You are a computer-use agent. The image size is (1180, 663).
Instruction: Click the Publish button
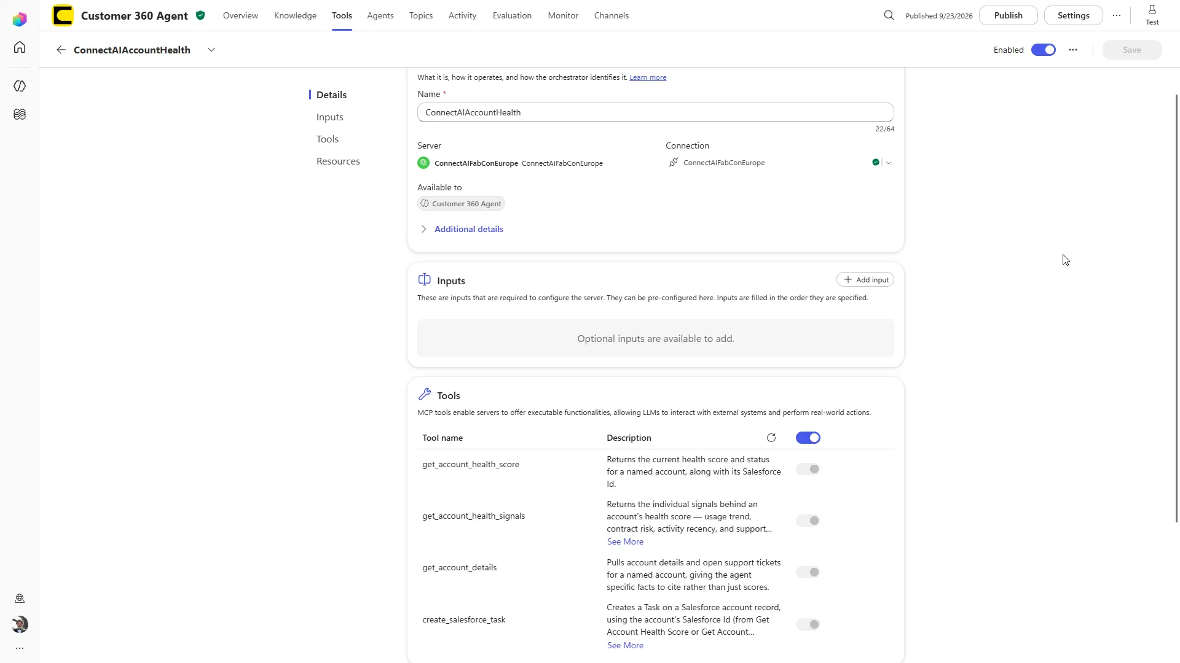(x=1008, y=15)
